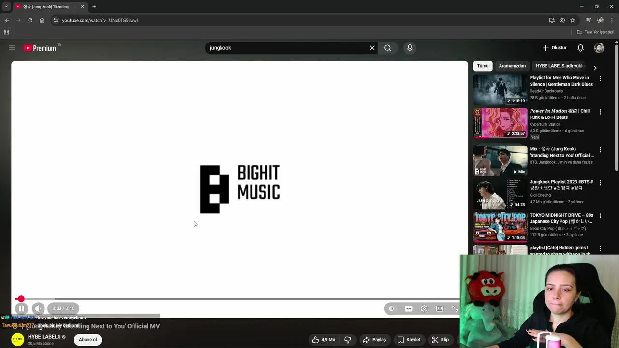
Task: Click Cyberfunk Station channel name
Action: 545,124
